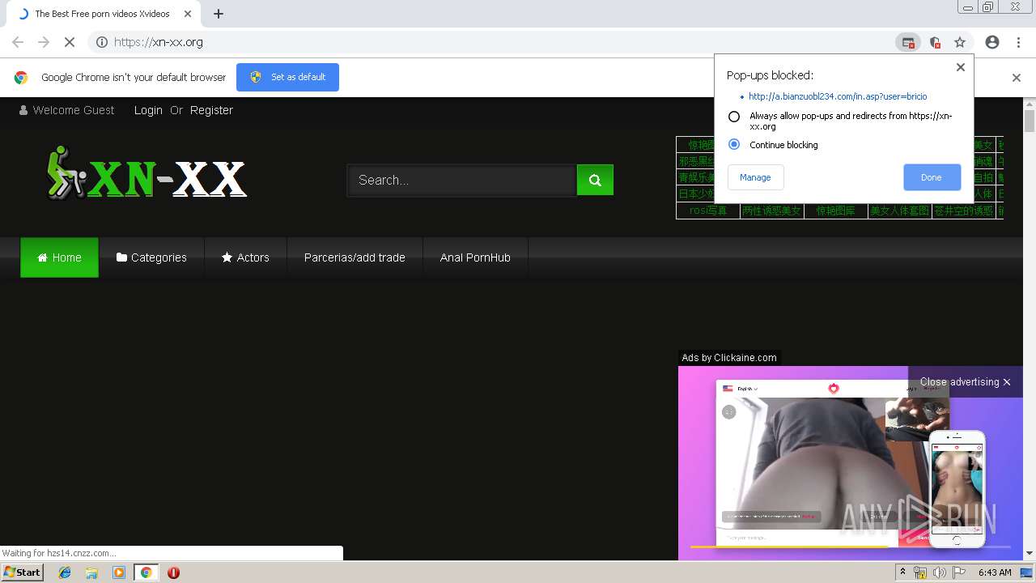Screen dimensions: 1036x583
Task: Launch Internet Explorer from taskbar
Action: click(x=65, y=572)
